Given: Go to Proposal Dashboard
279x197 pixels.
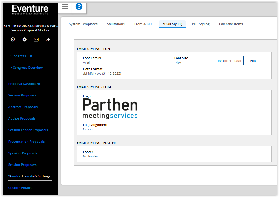Looking at the screenshot, I should click(24, 84).
